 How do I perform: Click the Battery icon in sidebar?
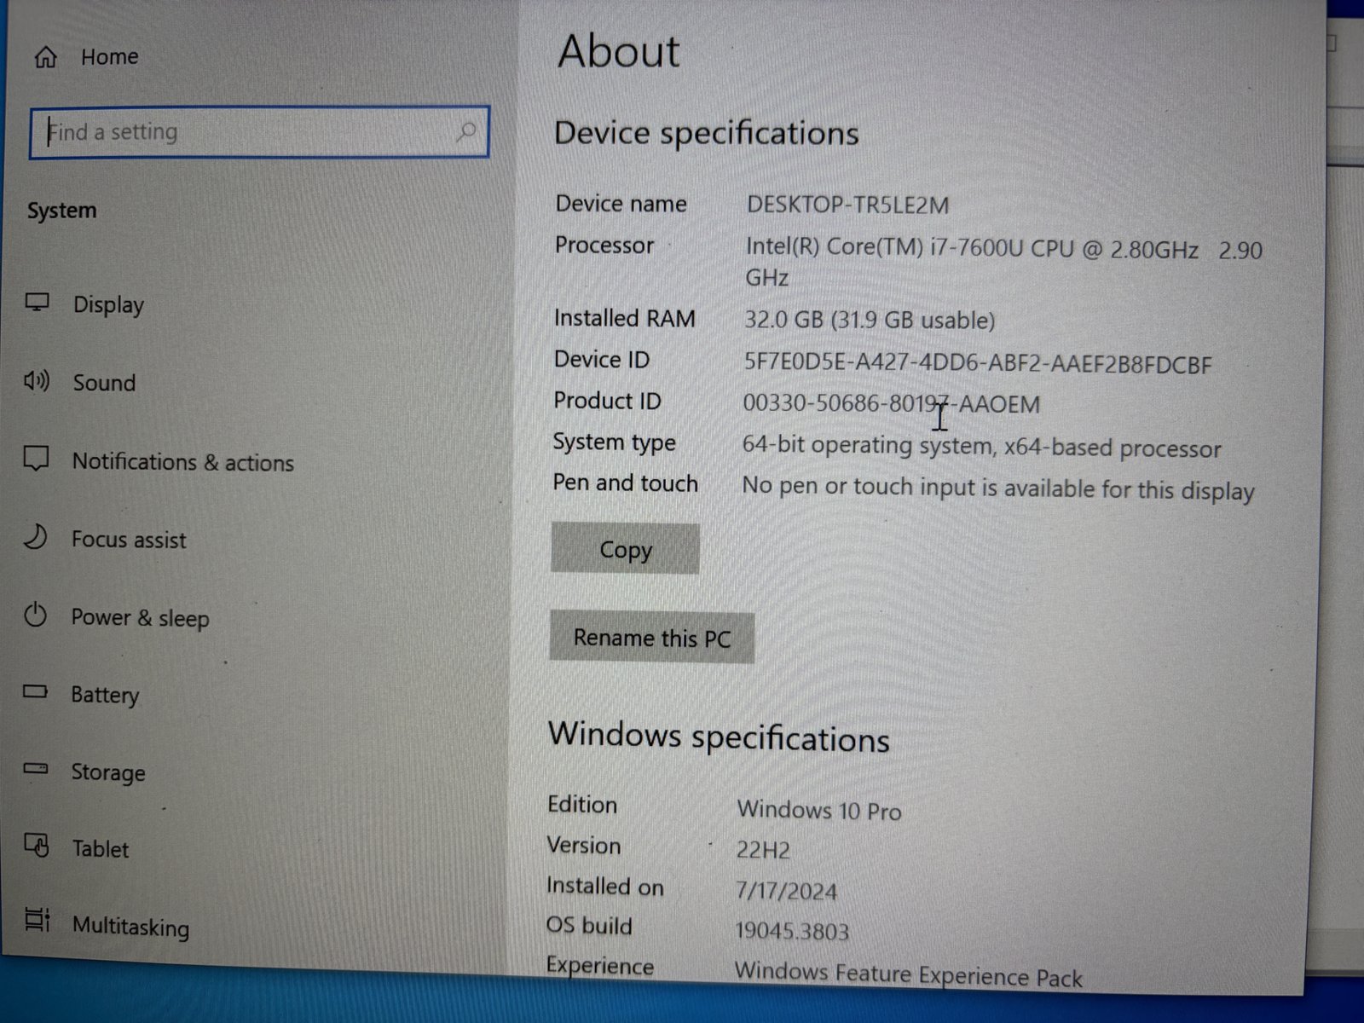(35, 691)
